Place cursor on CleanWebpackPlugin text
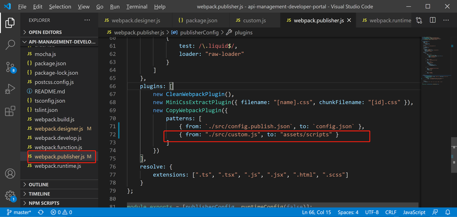Screen dimensions: 457x217 (x=195, y=94)
